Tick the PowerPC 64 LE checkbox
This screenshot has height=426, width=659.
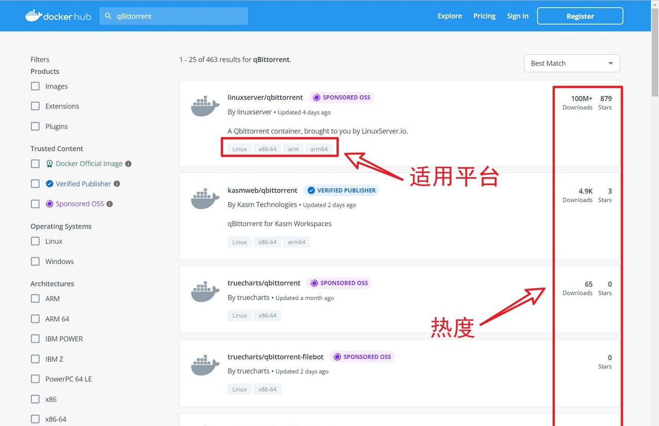[35, 379]
